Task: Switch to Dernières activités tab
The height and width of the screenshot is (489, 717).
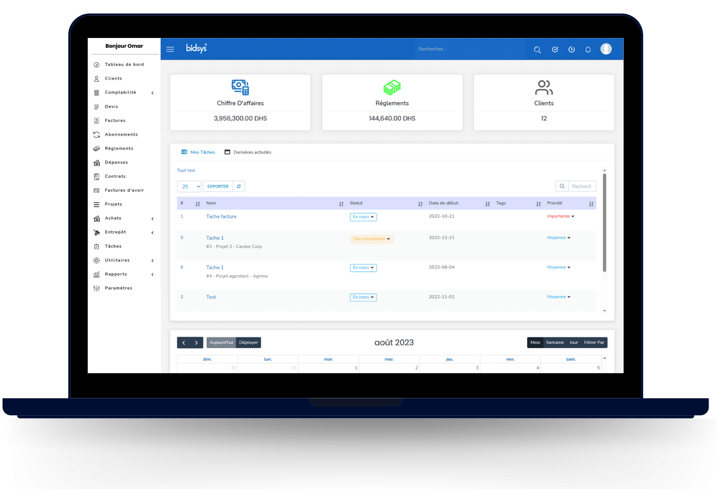Action: tap(248, 152)
